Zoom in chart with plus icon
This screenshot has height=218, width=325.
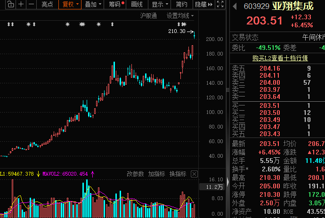21,5
